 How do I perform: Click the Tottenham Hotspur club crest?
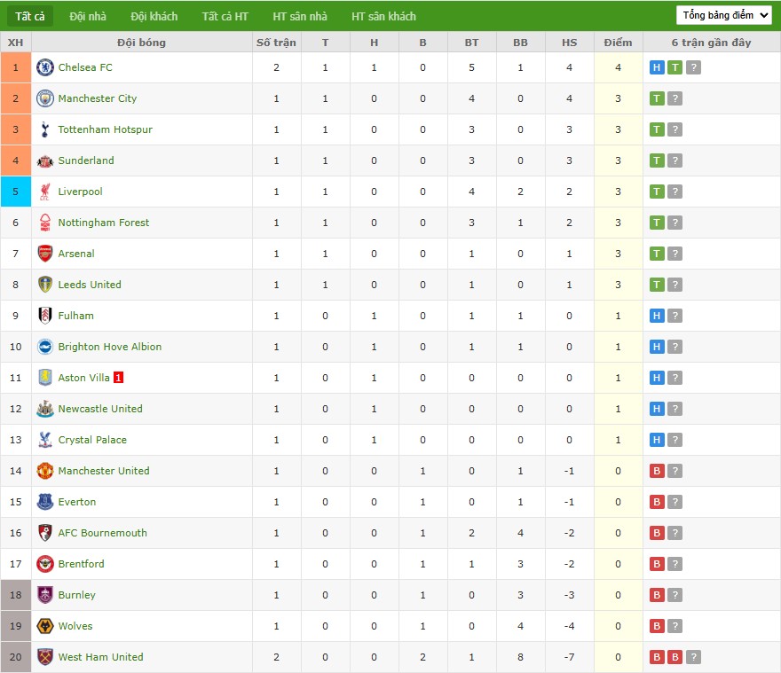pos(45,129)
